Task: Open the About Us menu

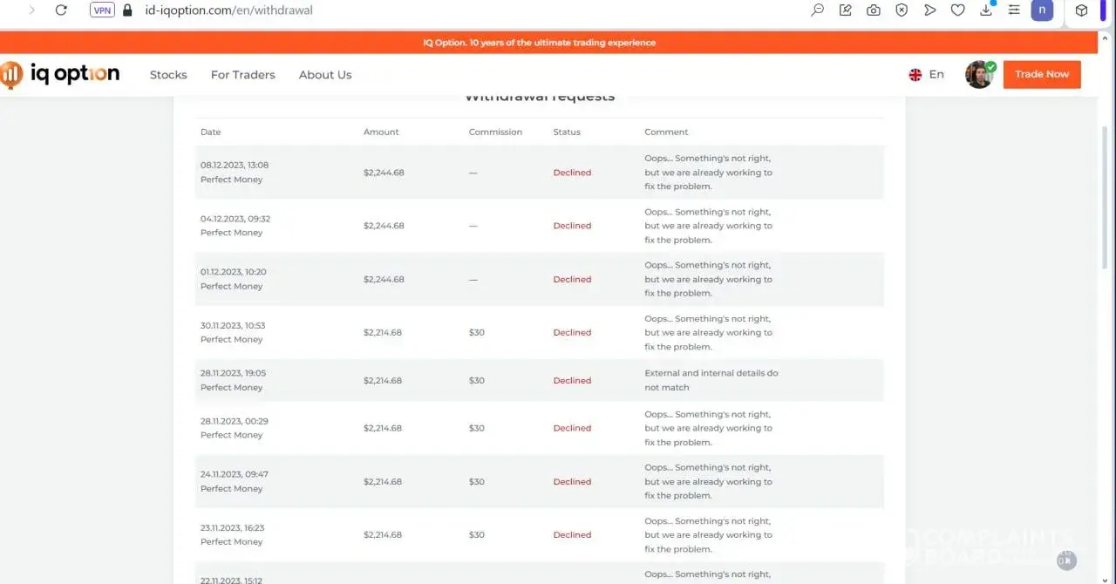Action: point(325,75)
